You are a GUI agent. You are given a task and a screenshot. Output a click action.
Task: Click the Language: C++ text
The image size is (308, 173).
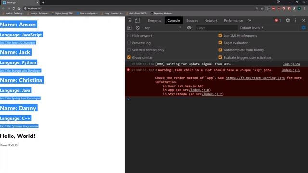(x=15, y=118)
